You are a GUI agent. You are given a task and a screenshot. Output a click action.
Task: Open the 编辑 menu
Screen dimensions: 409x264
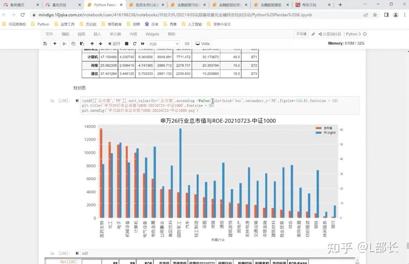[x=65, y=34]
